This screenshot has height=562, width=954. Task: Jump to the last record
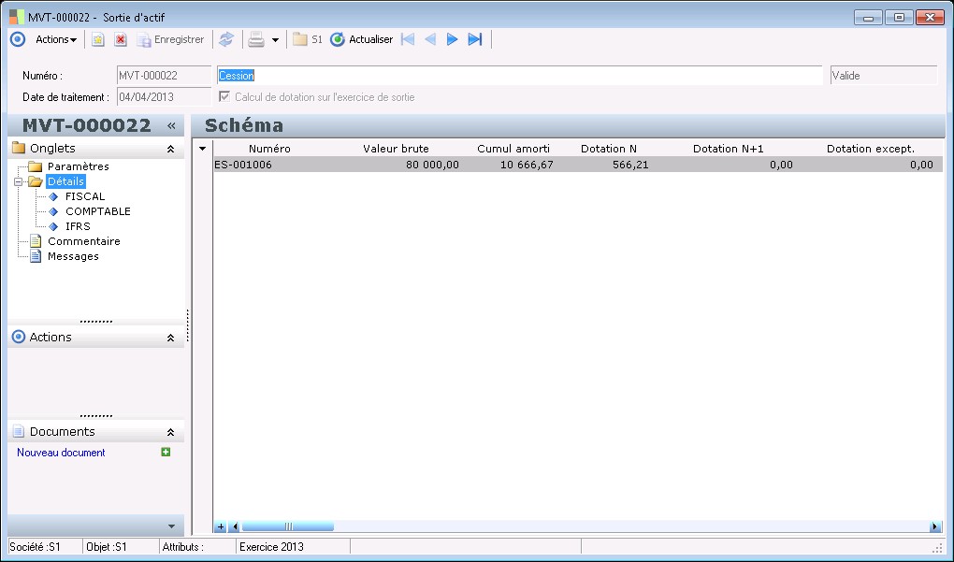pos(475,39)
